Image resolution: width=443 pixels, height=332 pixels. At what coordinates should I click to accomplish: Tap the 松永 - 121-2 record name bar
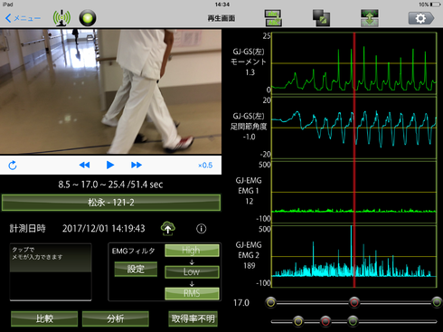click(111, 203)
